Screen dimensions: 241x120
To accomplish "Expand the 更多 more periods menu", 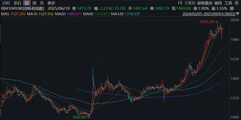I will [x=51, y=3].
